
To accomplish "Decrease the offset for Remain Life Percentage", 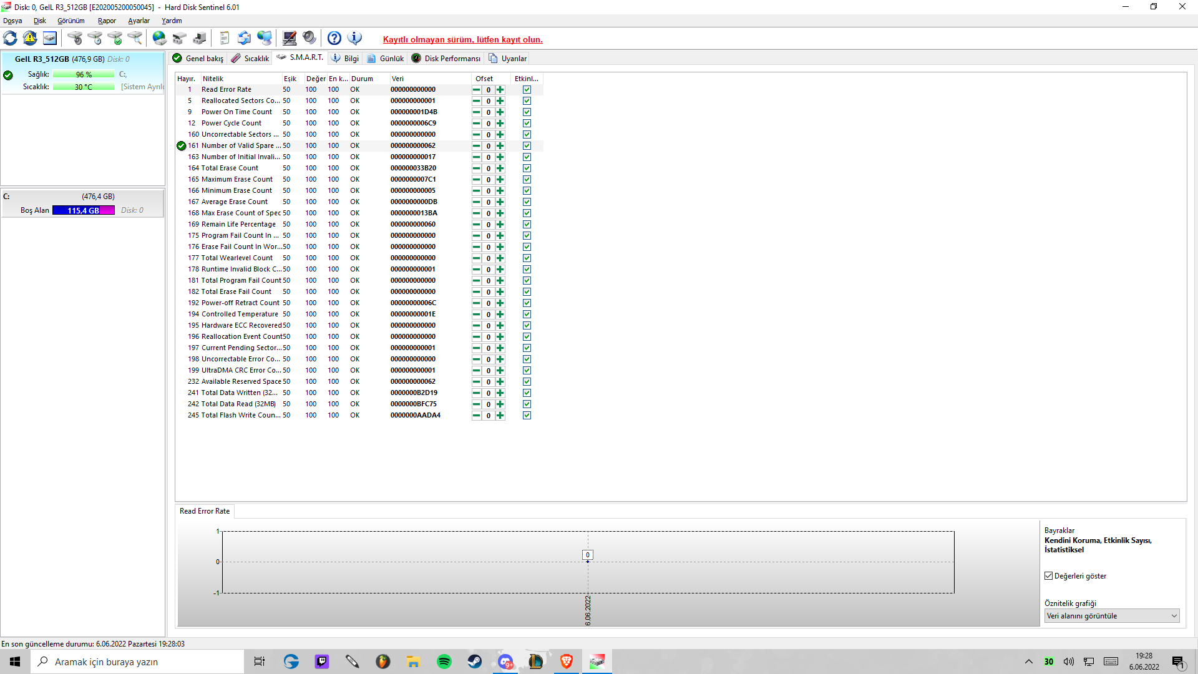I will 477,225.
